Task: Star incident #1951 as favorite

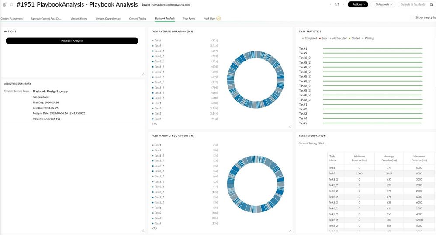Action: pyautogui.click(x=11, y=4)
